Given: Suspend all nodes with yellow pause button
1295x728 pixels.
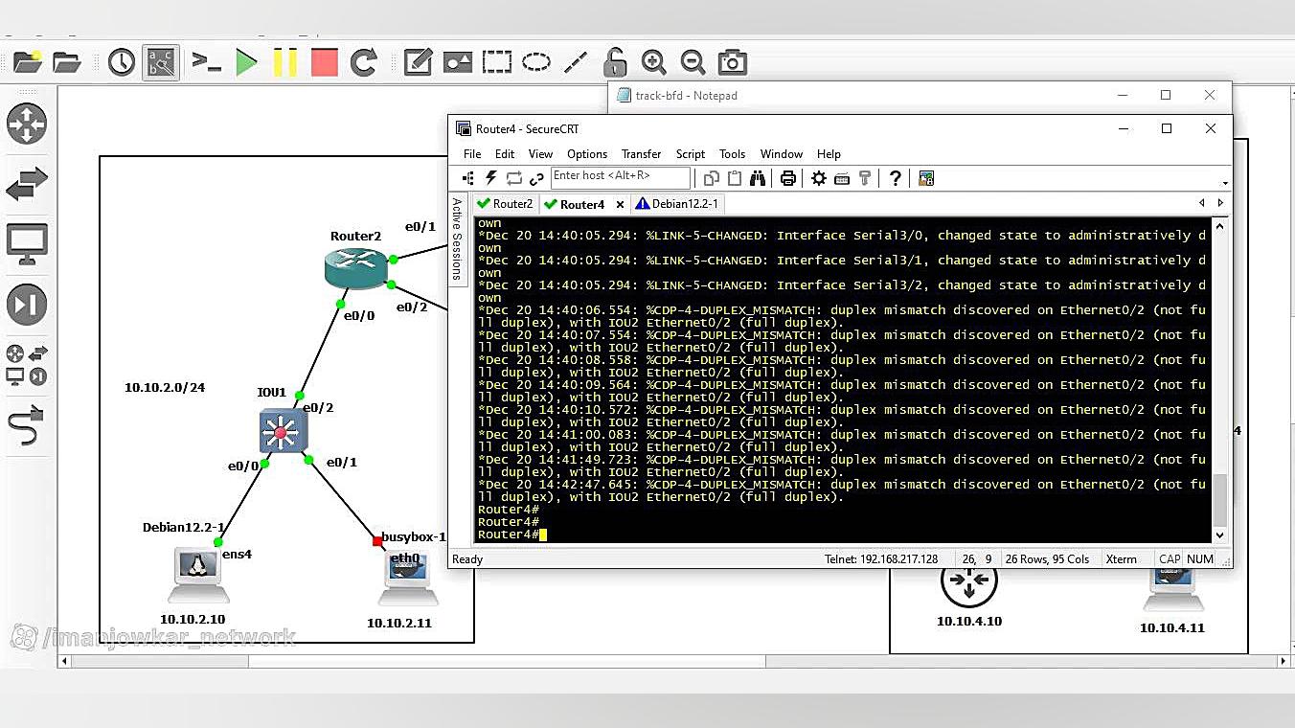Looking at the screenshot, I should point(284,62).
